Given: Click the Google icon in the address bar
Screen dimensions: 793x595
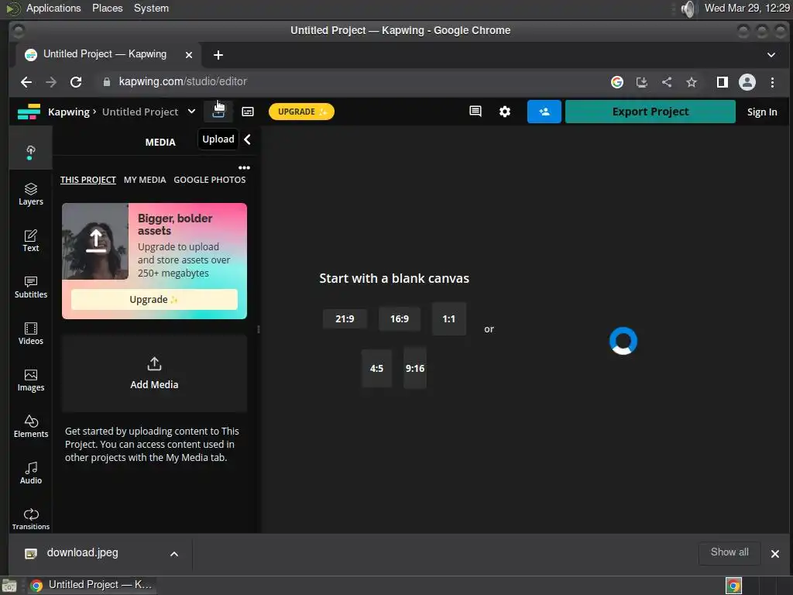Looking at the screenshot, I should tap(617, 82).
